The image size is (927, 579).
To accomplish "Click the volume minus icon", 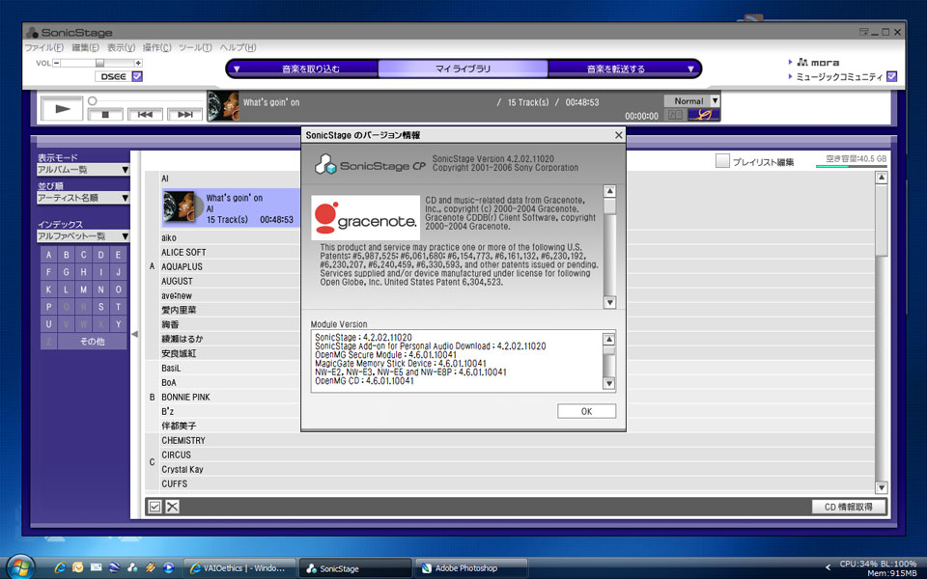I will 56,63.
